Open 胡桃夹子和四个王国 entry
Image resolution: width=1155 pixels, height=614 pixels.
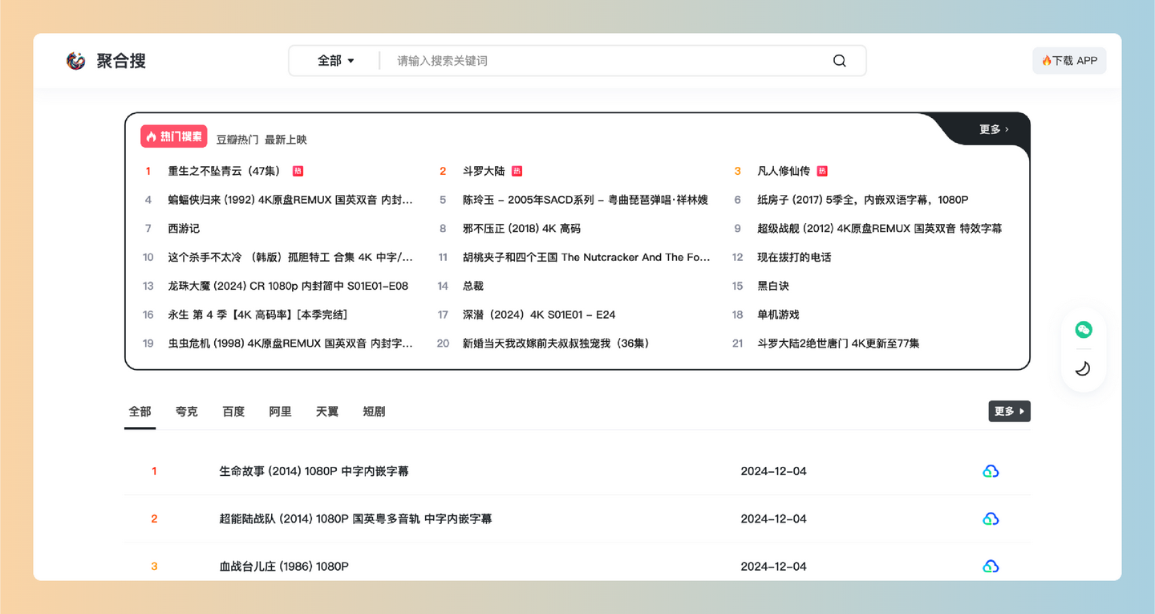pyautogui.click(x=586, y=258)
